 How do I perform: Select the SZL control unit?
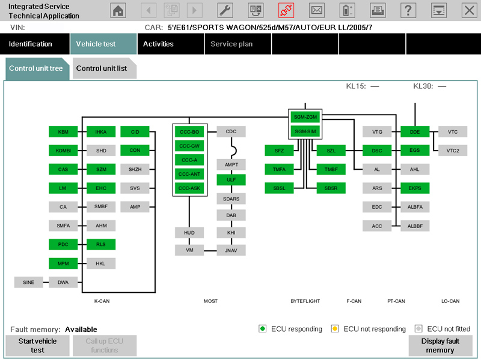pos(331,151)
